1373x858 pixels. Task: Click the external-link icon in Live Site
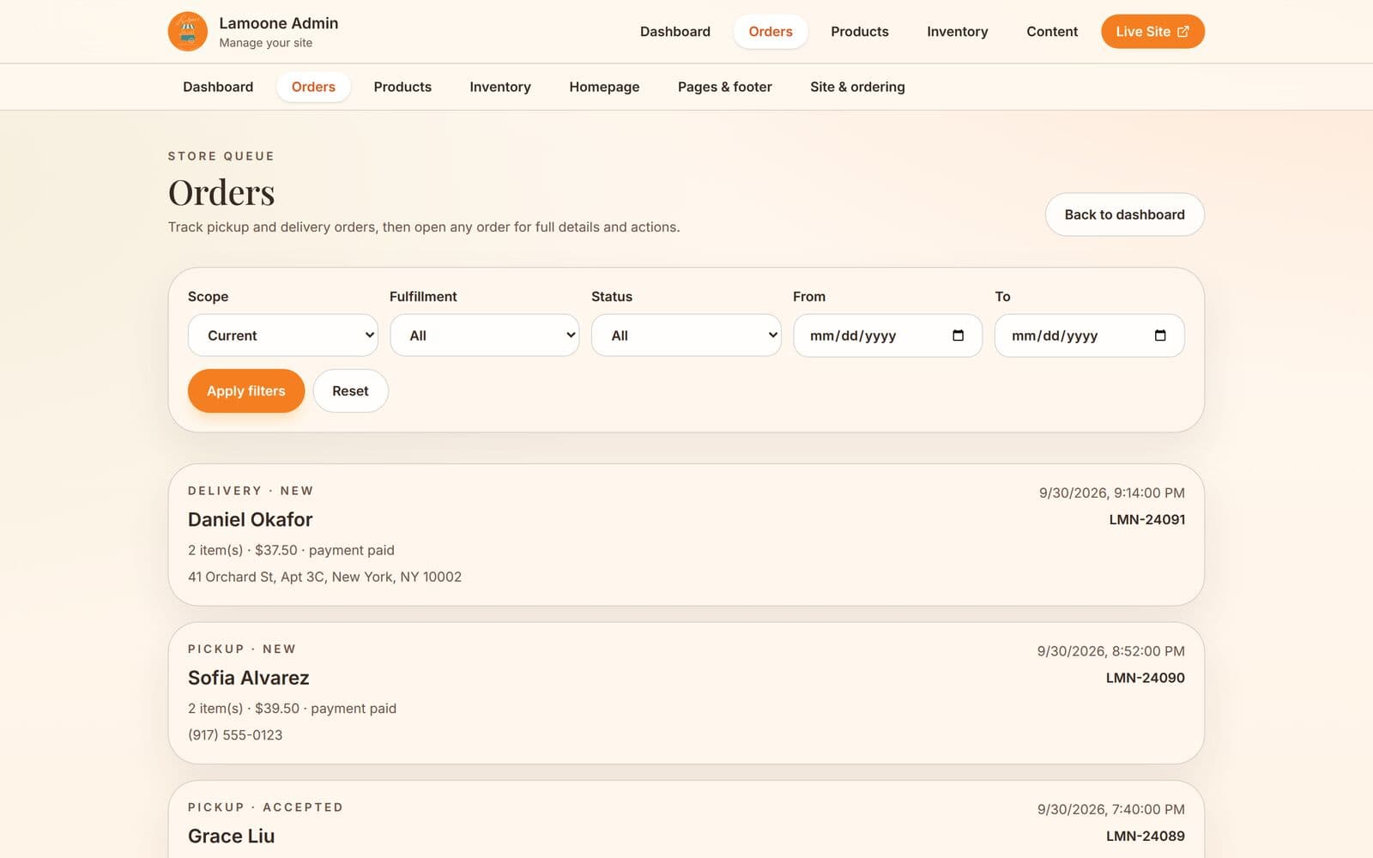(1182, 32)
